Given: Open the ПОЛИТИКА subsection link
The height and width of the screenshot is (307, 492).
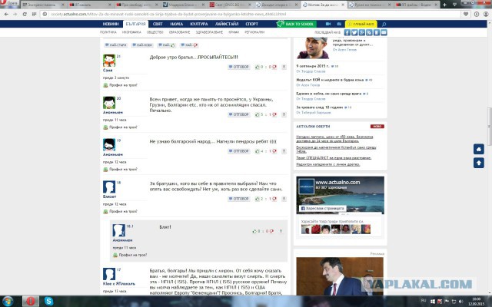Looking at the screenshot, I should (x=108, y=32).
